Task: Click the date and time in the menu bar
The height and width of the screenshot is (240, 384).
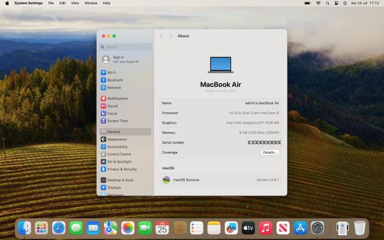Action: click(365, 3)
